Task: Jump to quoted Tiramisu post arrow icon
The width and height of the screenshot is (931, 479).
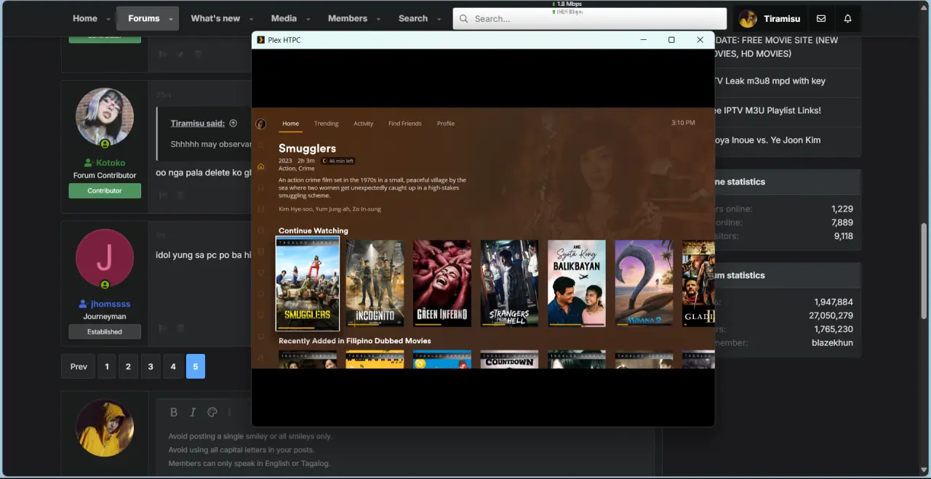Action: (x=233, y=124)
